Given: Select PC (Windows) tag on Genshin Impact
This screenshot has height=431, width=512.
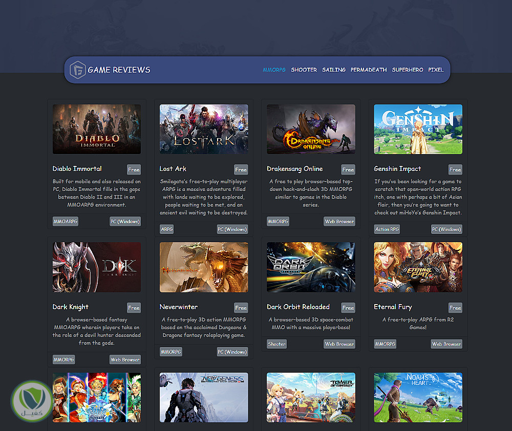Looking at the screenshot, I should point(446,229).
